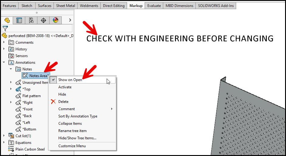Expand the Comments folder

(4, 42)
